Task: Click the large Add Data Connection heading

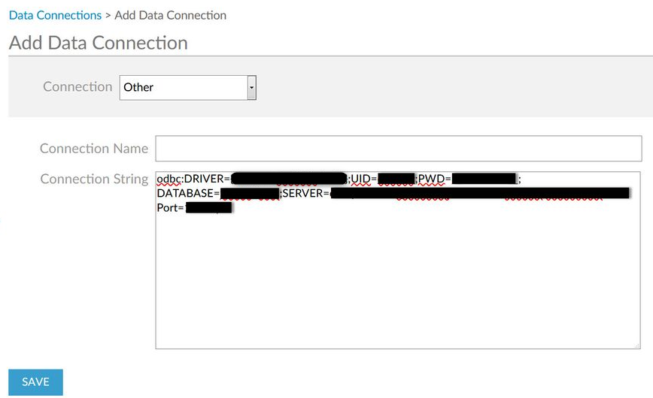Action: click(99, 43)
